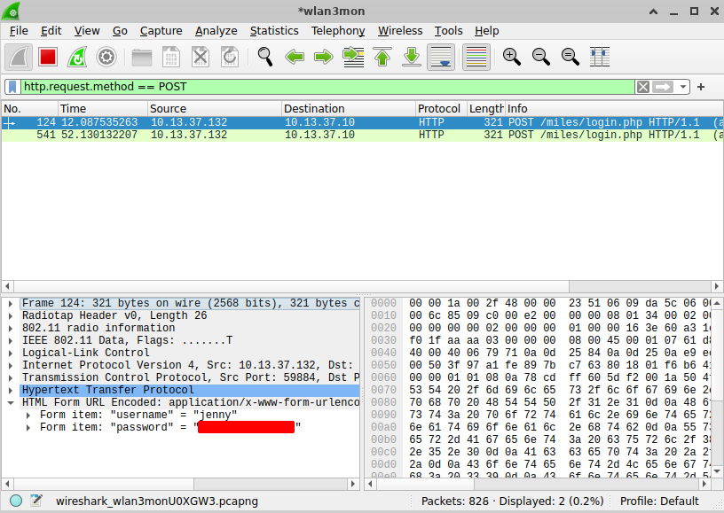
Task: Reload the capture file
Action: (x=230, y=58)
